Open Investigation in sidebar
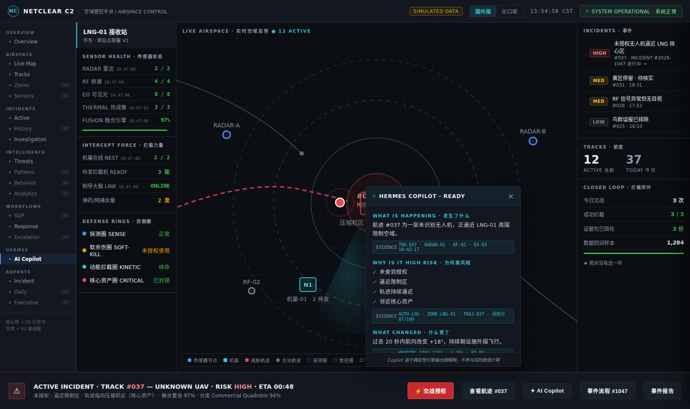 [x=38, y=139]
